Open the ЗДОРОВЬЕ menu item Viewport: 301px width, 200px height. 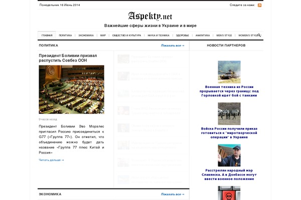pos(183,35)
